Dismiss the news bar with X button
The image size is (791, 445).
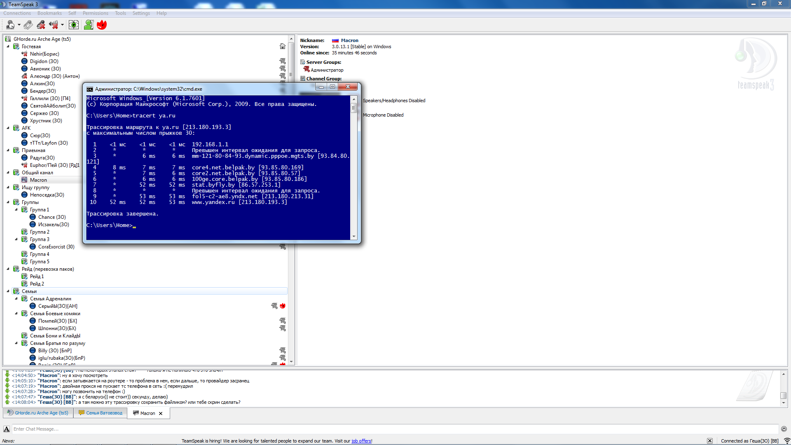(710, 441)
